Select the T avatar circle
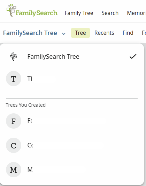Image resolution: width=146 pixels, height=186 pixels. [x=14, y=79]
